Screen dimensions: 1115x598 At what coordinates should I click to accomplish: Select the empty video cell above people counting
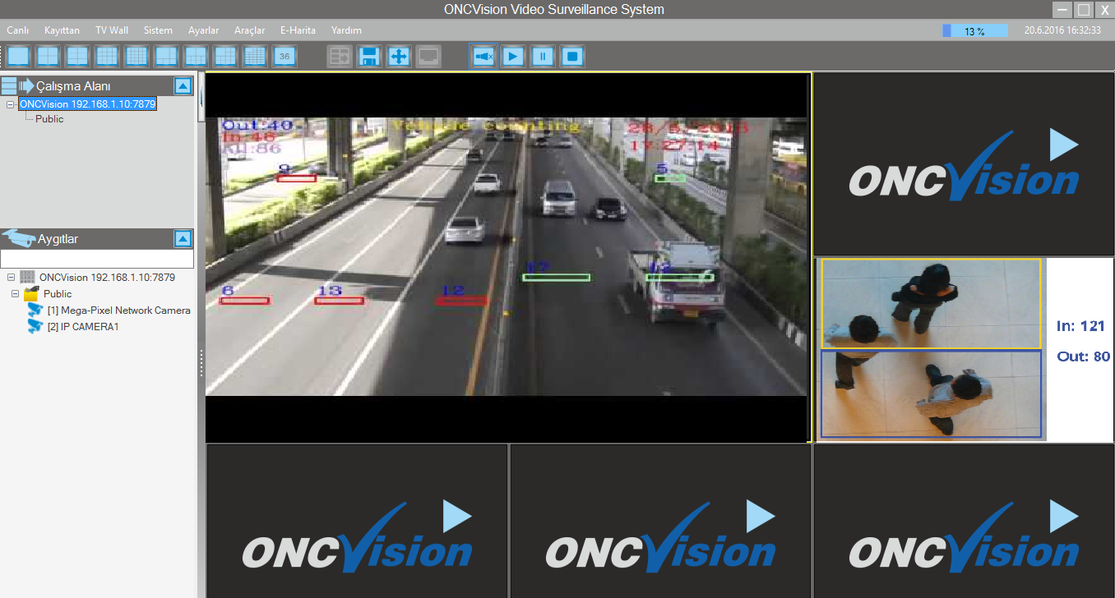[x=964, y=163]
